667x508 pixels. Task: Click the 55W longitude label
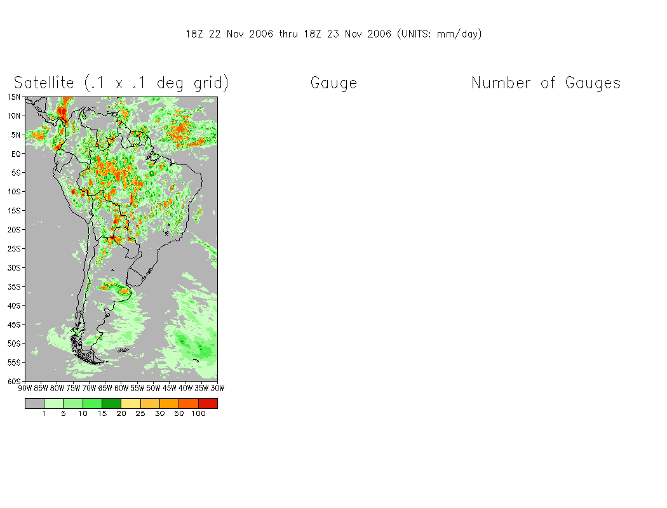point(137,388)
